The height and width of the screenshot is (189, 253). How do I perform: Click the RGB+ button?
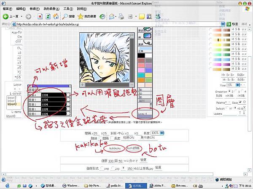point(241,75)
